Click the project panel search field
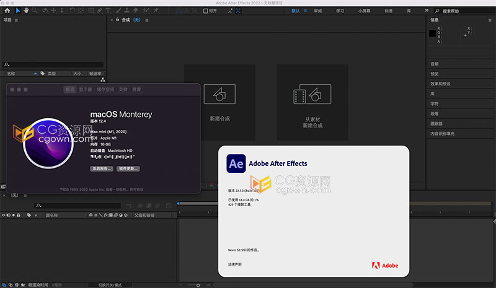This screenshot has height=288, width=496. coord(53,64)
